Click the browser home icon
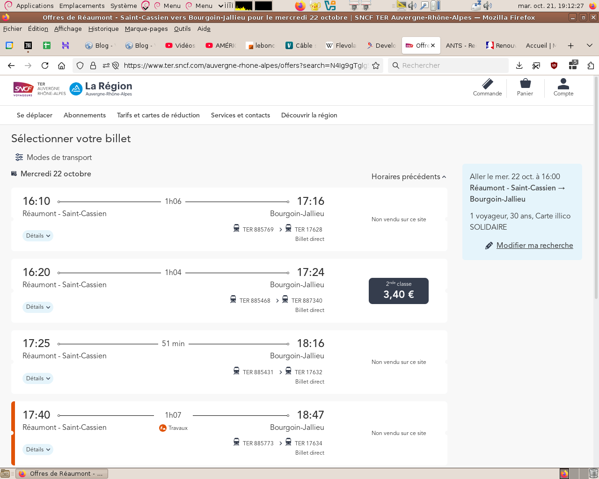Image resolution: width=599 pixels, height=479 pixels. [61, 65]
